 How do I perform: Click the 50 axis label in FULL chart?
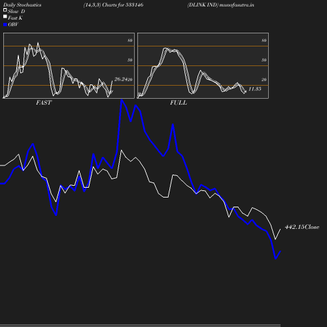[x=264, y=60]
